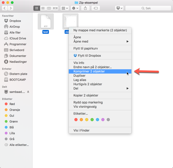Image resolution: width=173 pixels, height=168 pixels.
Task: Choose Åpne in the context menu
Action: pyautogui.click(x=100, y=37)
